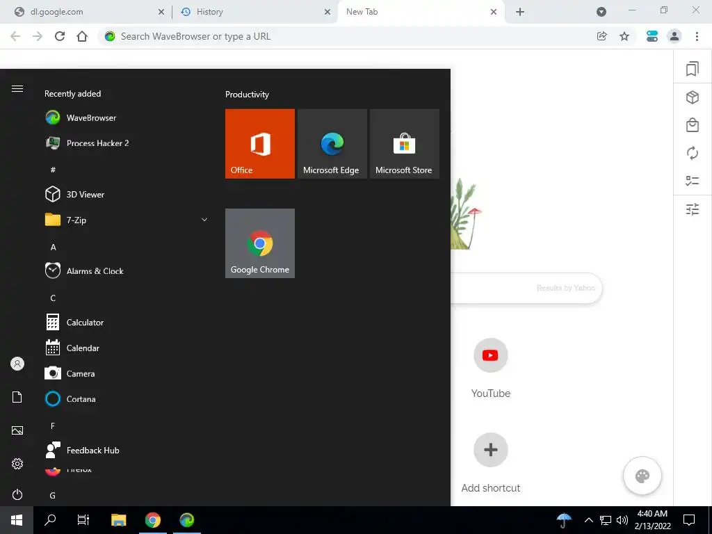Open the checklist sidebar icon
The width and height of the screenshot is (712, 534).
pos(692,181)
